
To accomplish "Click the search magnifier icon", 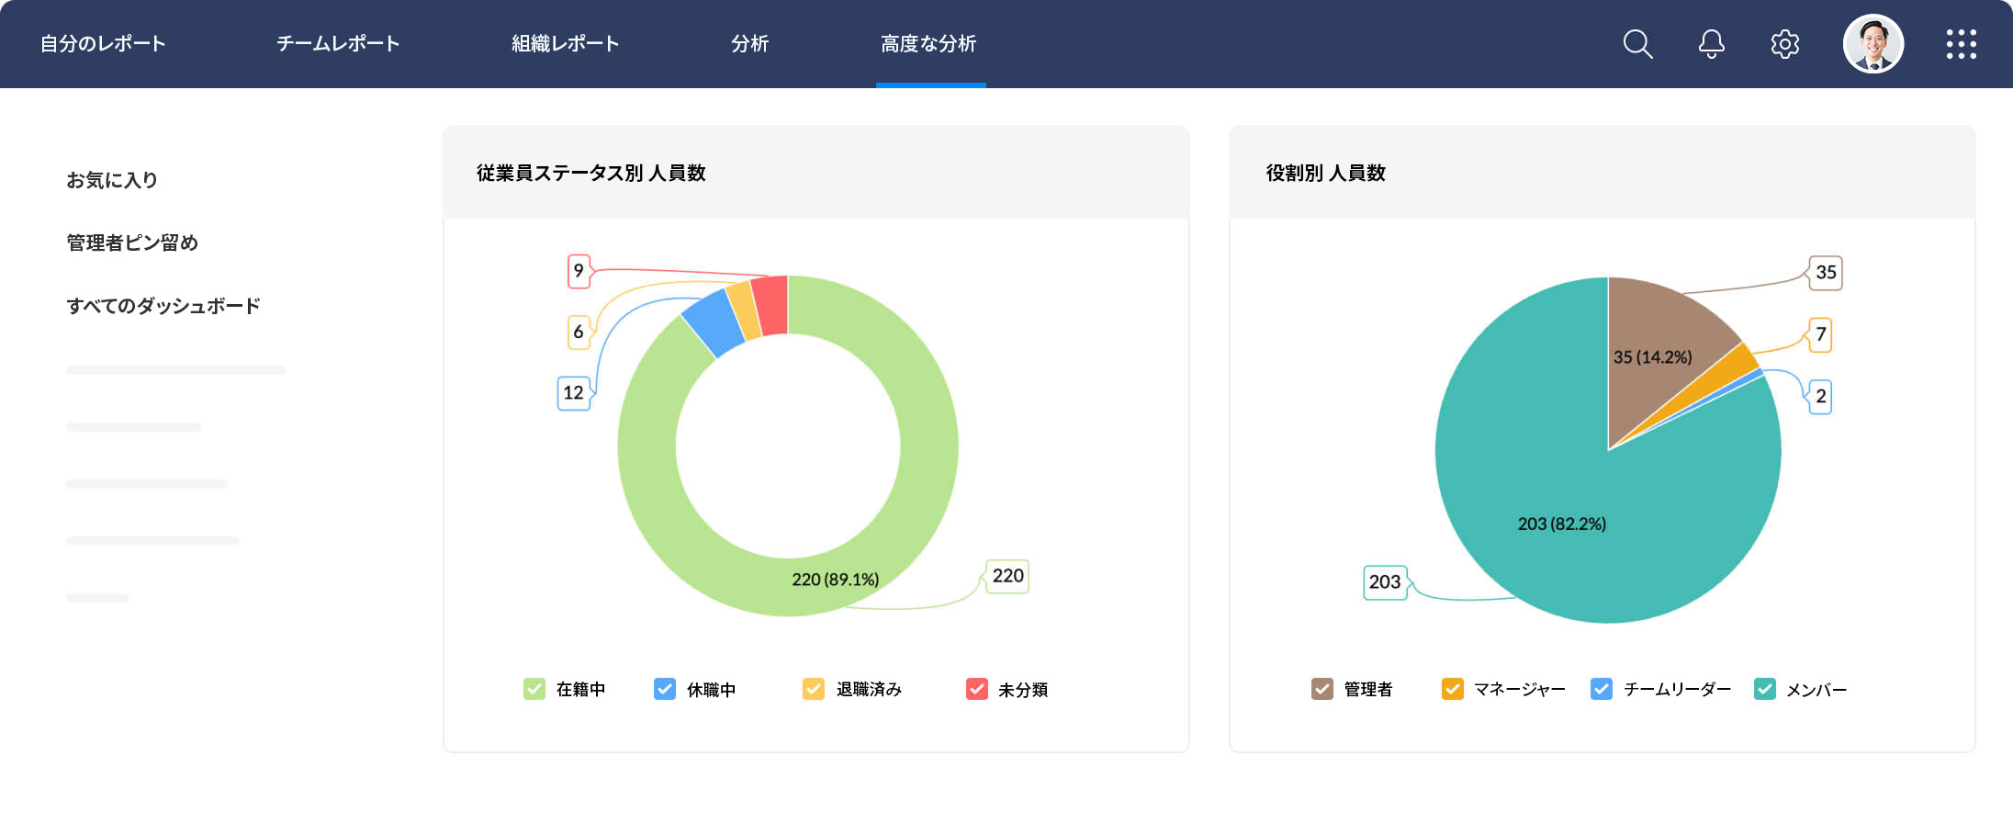I will click(1637, 44).
